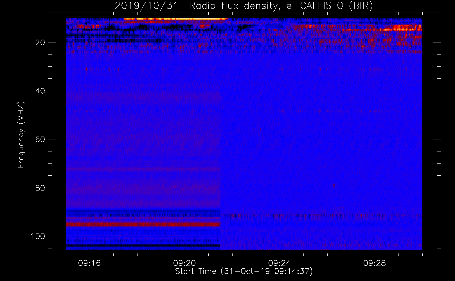The width and height of the screenshot is (455, 281).
Task: Click the "Frequency (MHZ)" axis label
Action: [21, 135]
